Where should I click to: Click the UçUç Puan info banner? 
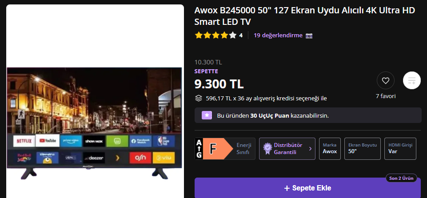pos(308,115)
